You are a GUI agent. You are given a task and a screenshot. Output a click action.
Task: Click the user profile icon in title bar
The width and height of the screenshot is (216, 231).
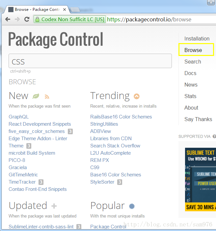211,2
